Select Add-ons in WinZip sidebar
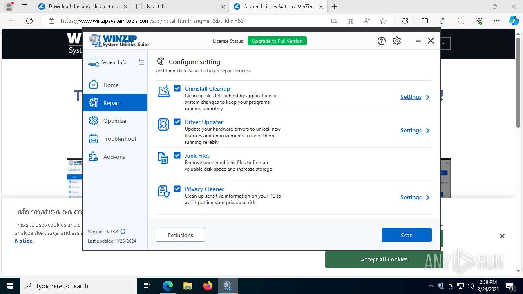Viewport: 523px width, 294px height. [x=115, y=156]
